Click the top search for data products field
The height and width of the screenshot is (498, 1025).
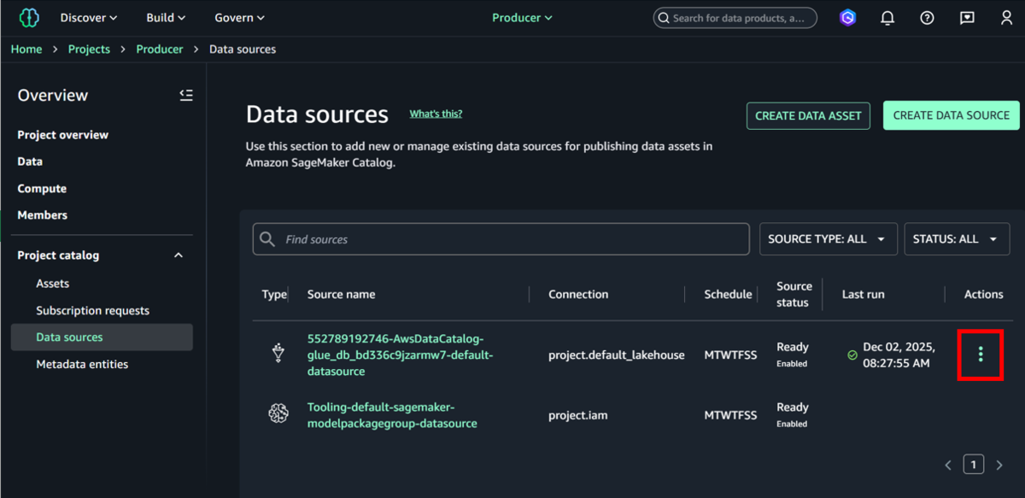pos(735,17)
